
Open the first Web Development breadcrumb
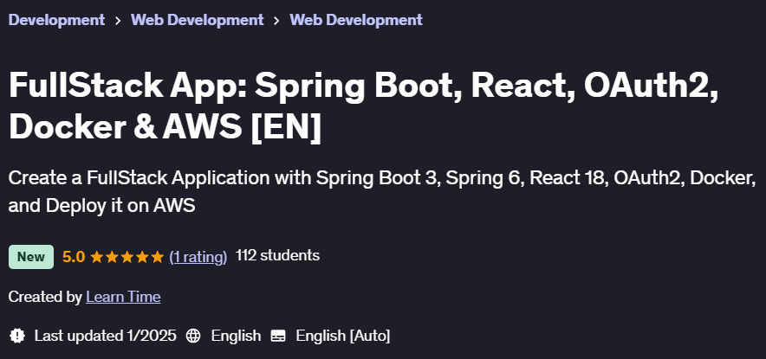pyautogui.click(x=197, y=20)
